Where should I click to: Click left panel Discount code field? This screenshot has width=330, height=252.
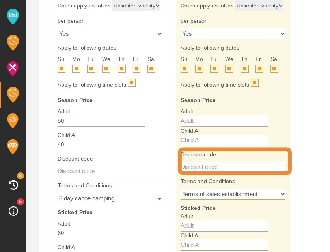coord(110,171)
